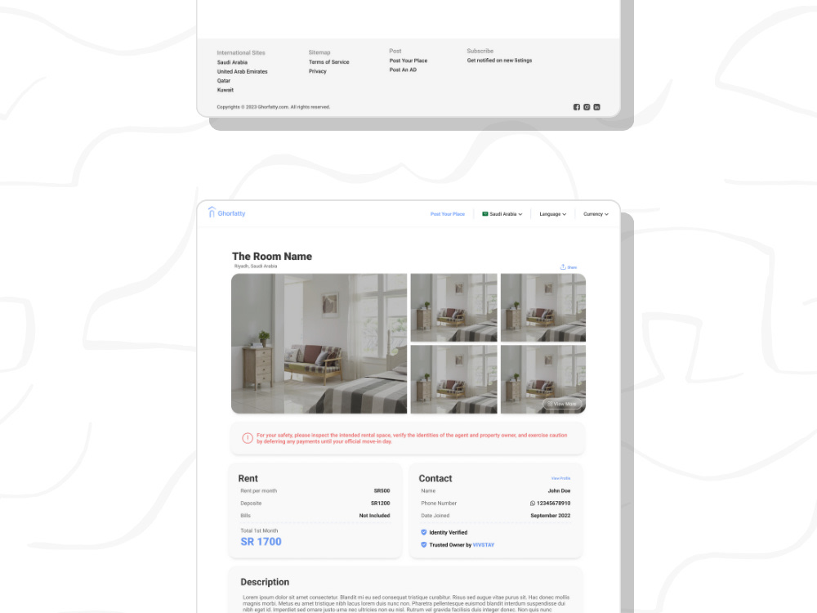Click Post Your Place in header
Viewport: 817px width, 613px height.
[448, 214]
